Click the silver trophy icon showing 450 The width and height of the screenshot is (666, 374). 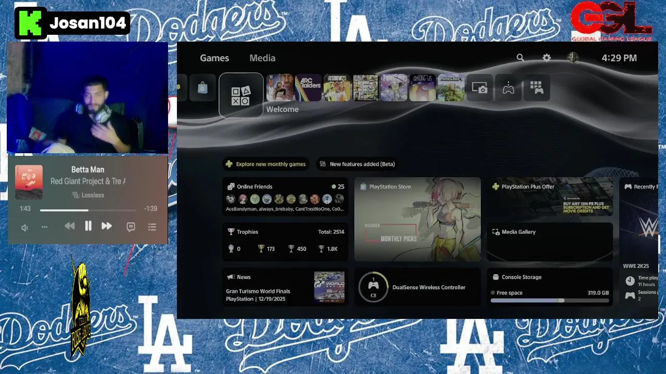tap(291, 249)
